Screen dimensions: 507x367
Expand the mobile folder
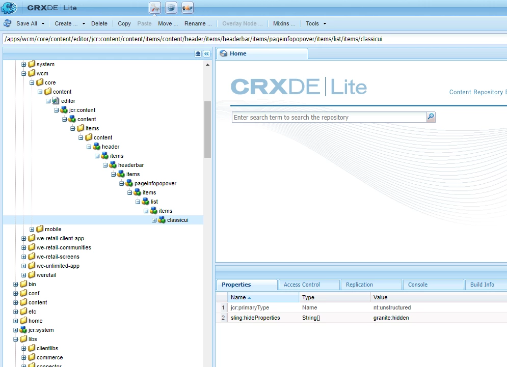(x=32, y=229)
